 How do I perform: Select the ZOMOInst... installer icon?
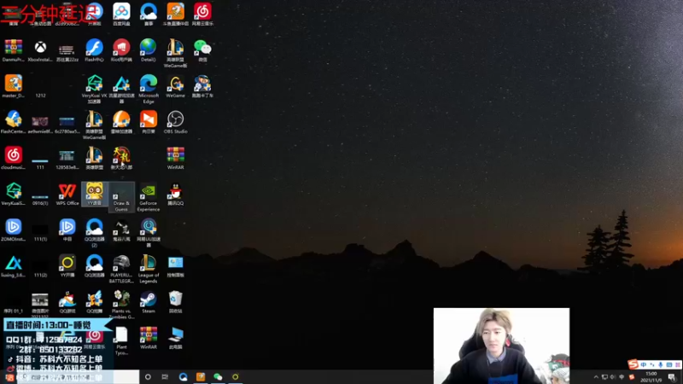tap(13, 230)
